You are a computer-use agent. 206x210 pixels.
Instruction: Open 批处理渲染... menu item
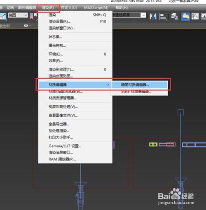click(x=75, y=131)
